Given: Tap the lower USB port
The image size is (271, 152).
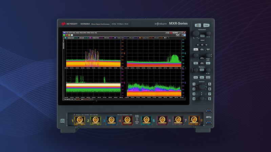Looking at the screenshot, I should coord(209,123).
